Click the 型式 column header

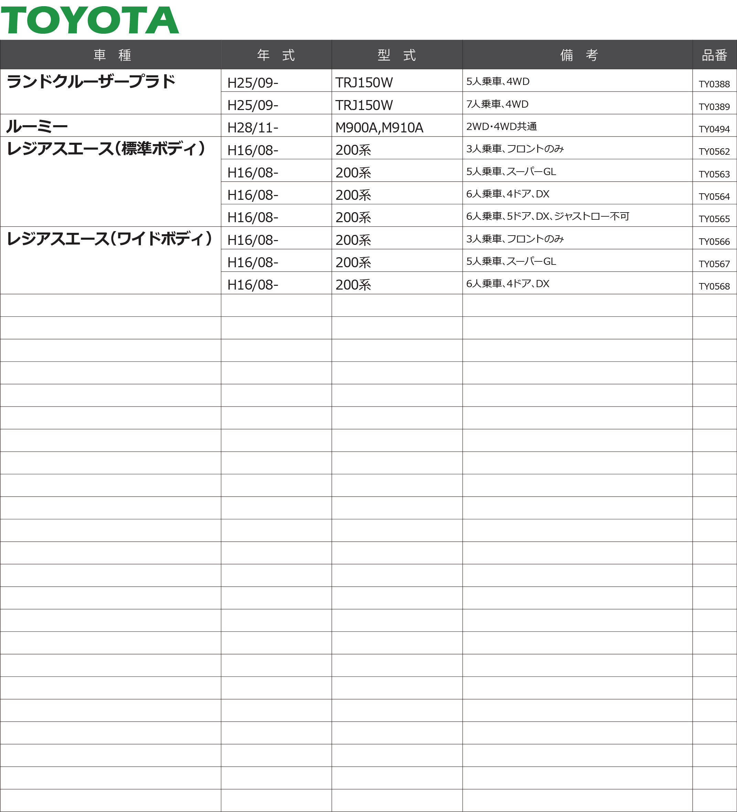[x=397, y=55]
